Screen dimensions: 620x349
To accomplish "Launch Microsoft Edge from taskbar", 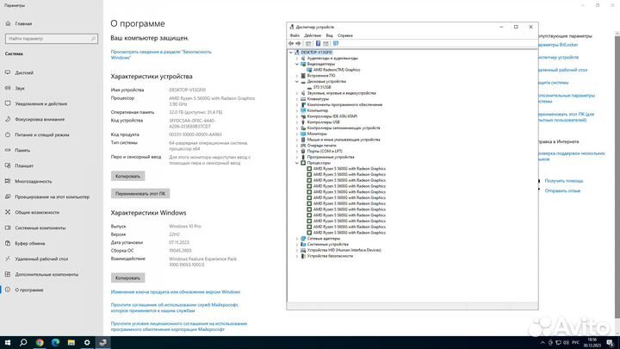I will pyautogui.click(x=55, y=343).
